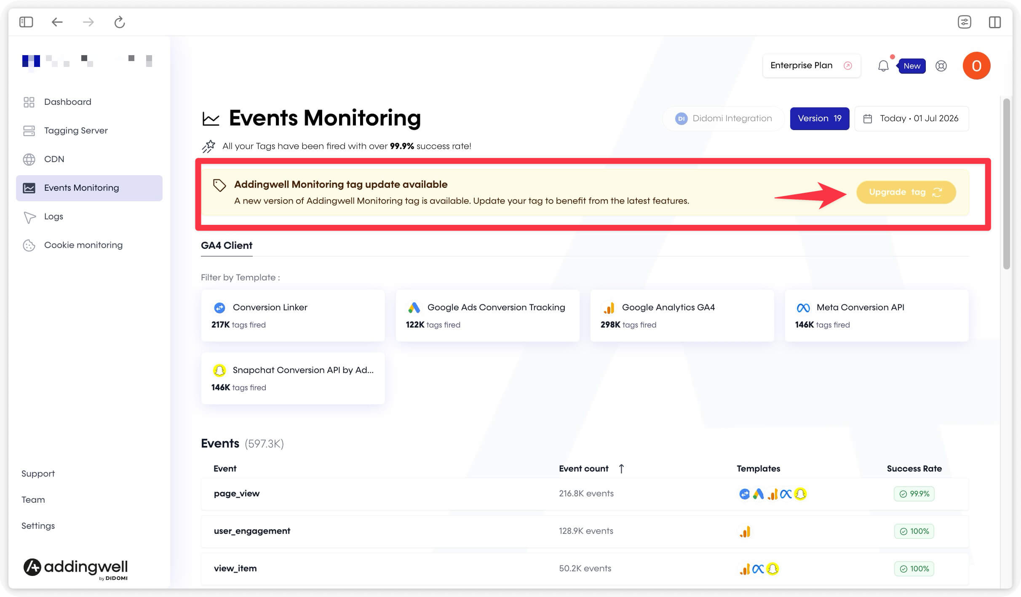
Task: Click the Success Rate column header
Action: [x=914, y=469]
